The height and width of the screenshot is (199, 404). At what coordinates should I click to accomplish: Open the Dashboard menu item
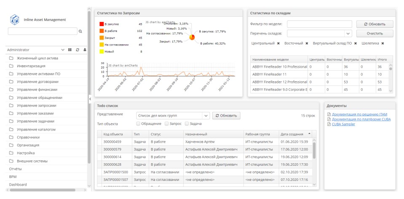(46, 185)
